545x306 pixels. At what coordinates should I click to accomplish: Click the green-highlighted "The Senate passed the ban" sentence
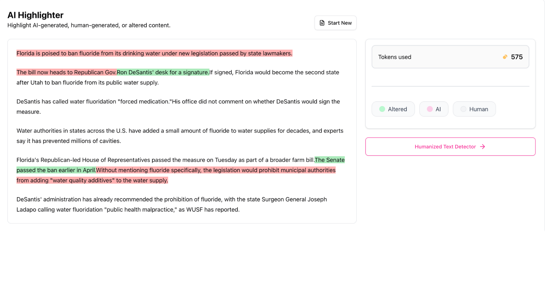(56, 170)
